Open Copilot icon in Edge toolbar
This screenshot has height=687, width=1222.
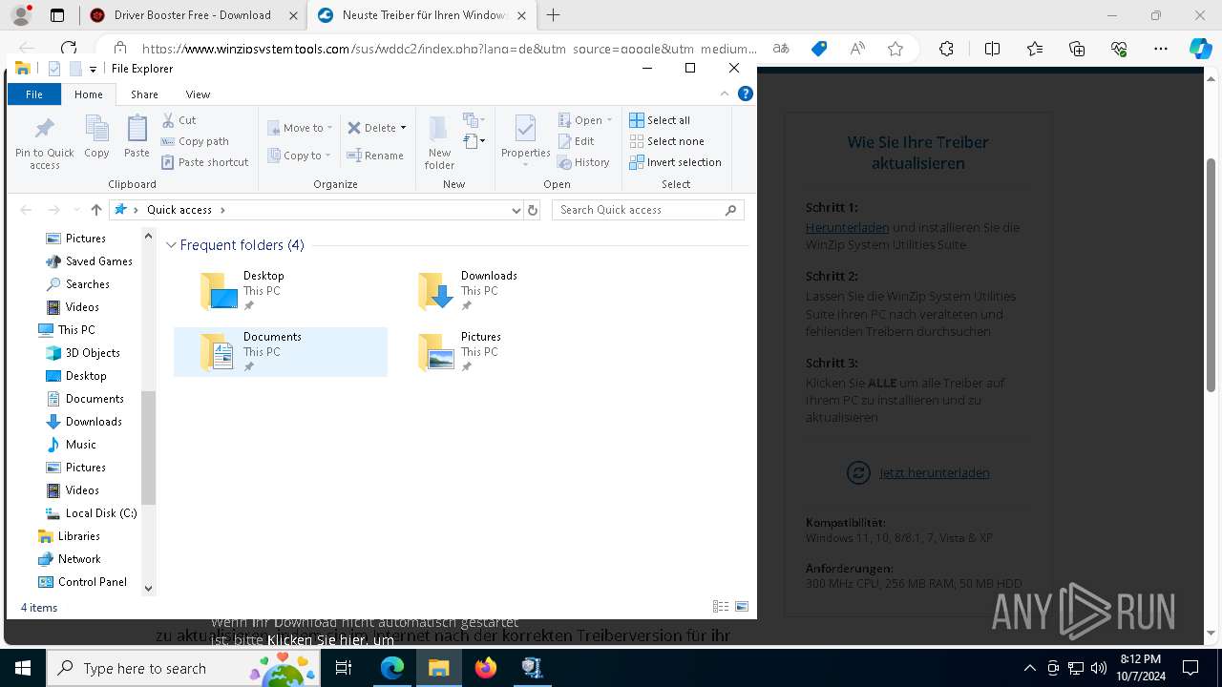pos(1200,49)
